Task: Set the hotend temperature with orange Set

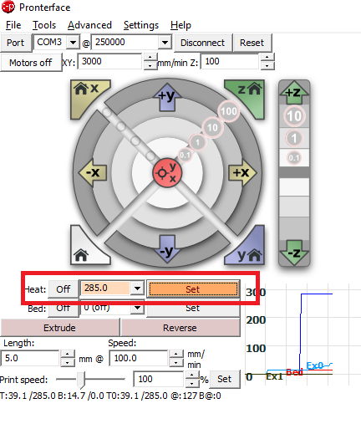Action: click(193, 289)
